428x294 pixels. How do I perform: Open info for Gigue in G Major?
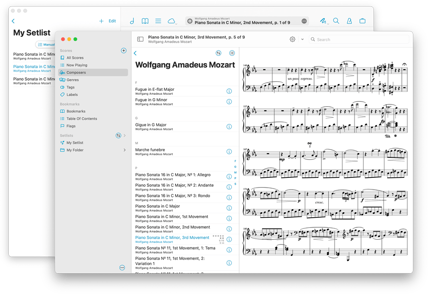click(229, 126)
